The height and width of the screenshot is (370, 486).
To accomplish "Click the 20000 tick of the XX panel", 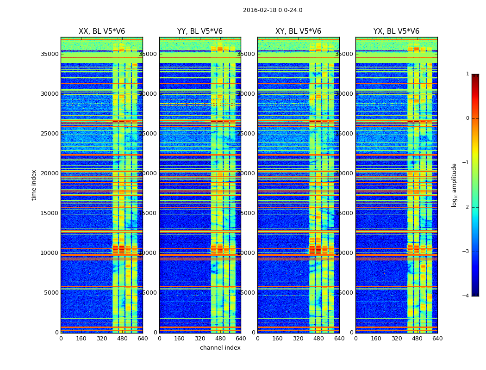I will coord(50,173).
